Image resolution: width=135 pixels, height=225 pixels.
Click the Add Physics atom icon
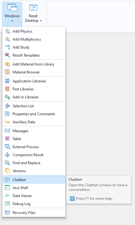(x=7, y=31)
